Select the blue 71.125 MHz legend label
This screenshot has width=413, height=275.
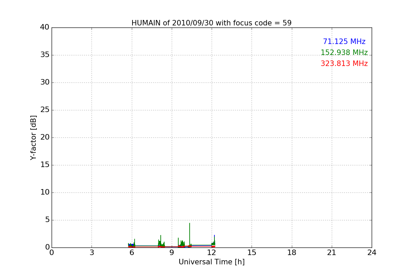point(344,42)
